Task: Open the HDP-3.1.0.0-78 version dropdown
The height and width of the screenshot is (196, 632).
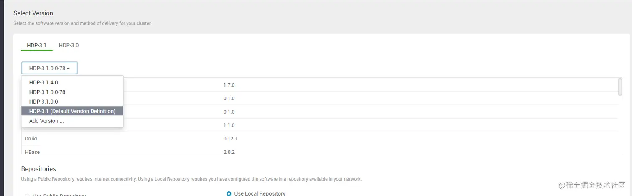Action: (49, 68)
